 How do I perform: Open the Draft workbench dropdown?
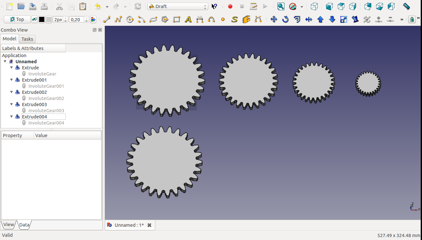(x=178, y=6)
